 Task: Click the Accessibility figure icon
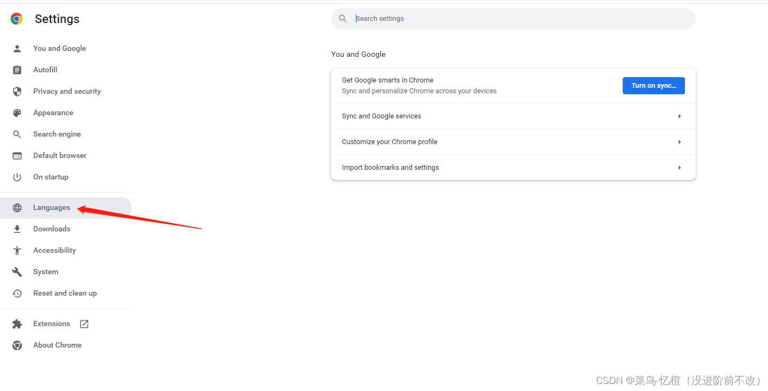coord(17,250)
